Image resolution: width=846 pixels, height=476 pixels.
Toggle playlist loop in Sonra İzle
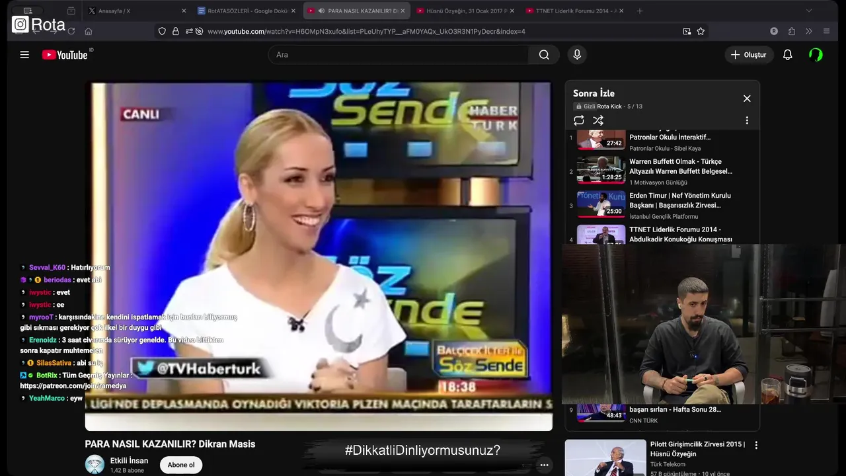click(x=579, y=120)
